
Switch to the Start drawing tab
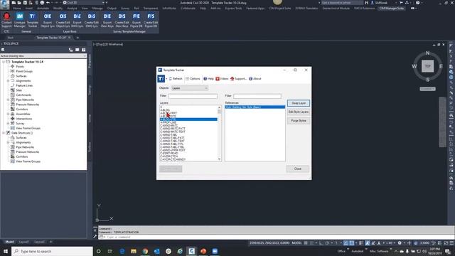tap(11, 38)
